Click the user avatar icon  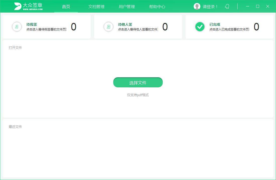pos(197,6)
